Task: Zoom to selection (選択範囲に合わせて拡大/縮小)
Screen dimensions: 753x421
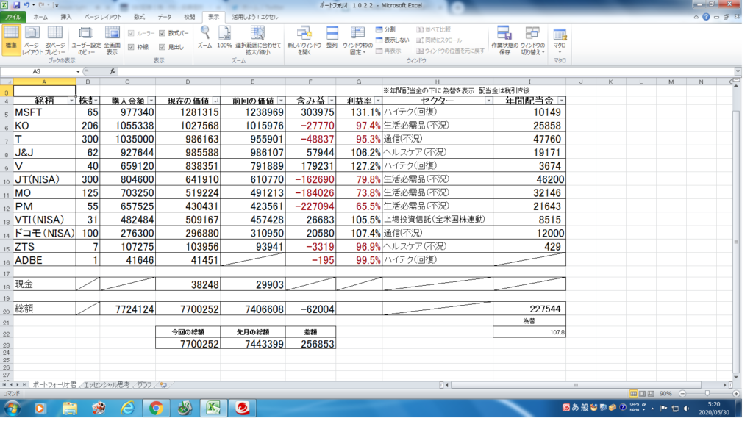Action: coord(258,40)
